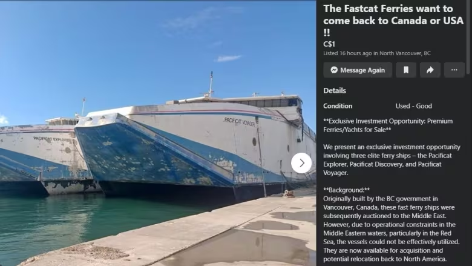
Task: Click the Message Again button label
Action: (x=362, y=70)
